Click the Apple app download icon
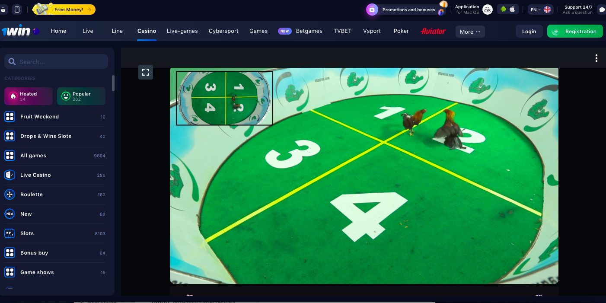 513,9
